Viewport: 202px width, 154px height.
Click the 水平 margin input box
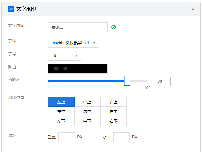(x=122, y=137)
